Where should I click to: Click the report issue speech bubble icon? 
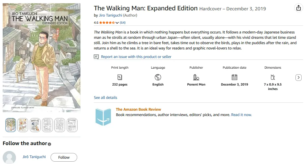(96, 57)
